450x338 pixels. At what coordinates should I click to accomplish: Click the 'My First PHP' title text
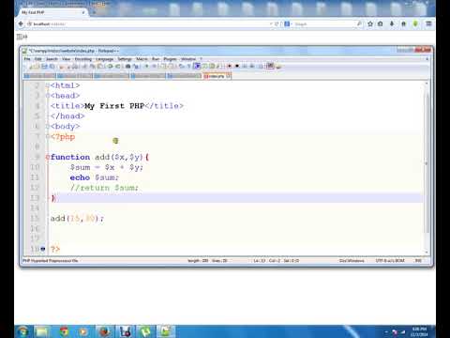114,106
